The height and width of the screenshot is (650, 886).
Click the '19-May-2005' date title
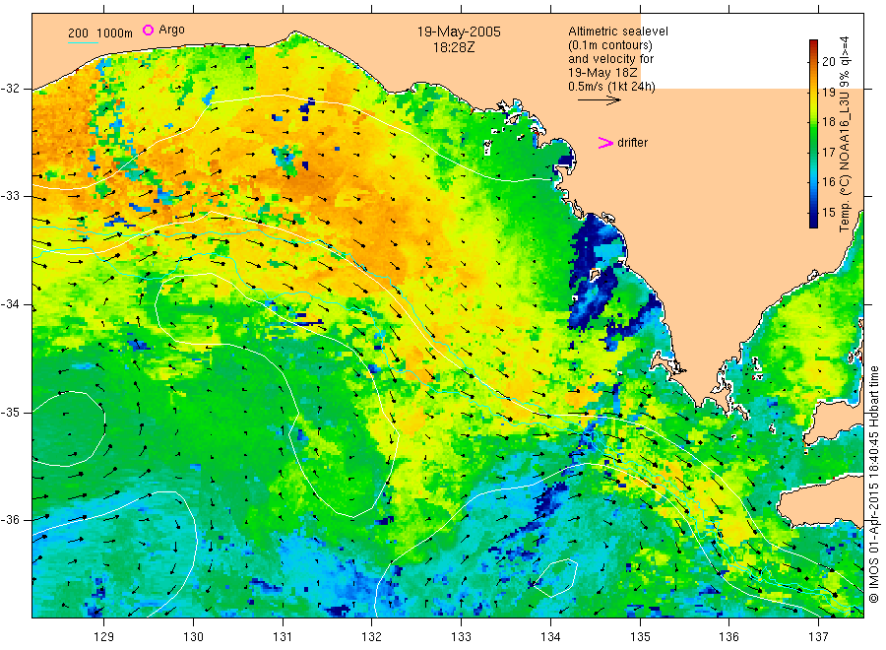[x=459, y=32]
